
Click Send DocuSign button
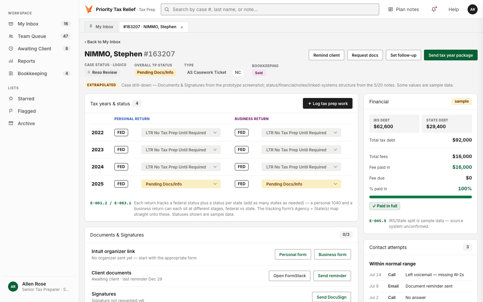pyautogui.click(x=331, y=297)
